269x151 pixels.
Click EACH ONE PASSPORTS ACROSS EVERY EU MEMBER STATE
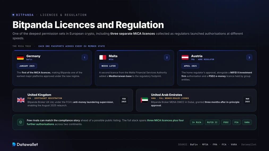coord(71,46)
